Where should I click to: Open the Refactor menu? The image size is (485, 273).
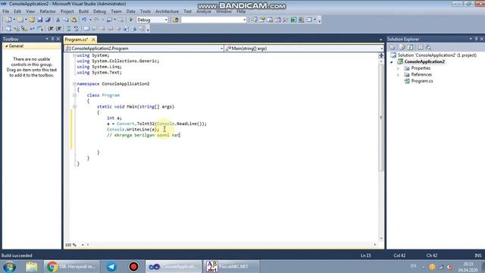click(x=48, y=11)
